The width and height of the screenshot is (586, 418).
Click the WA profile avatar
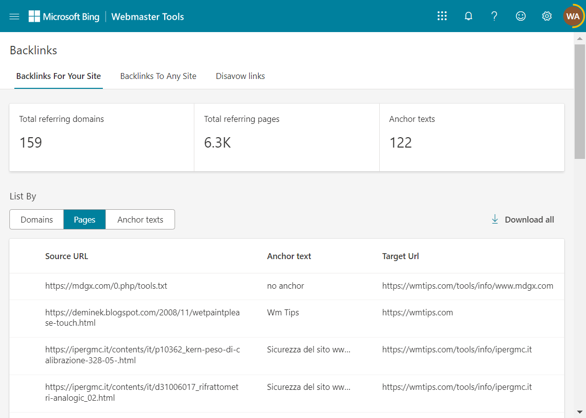pos(572,16)
